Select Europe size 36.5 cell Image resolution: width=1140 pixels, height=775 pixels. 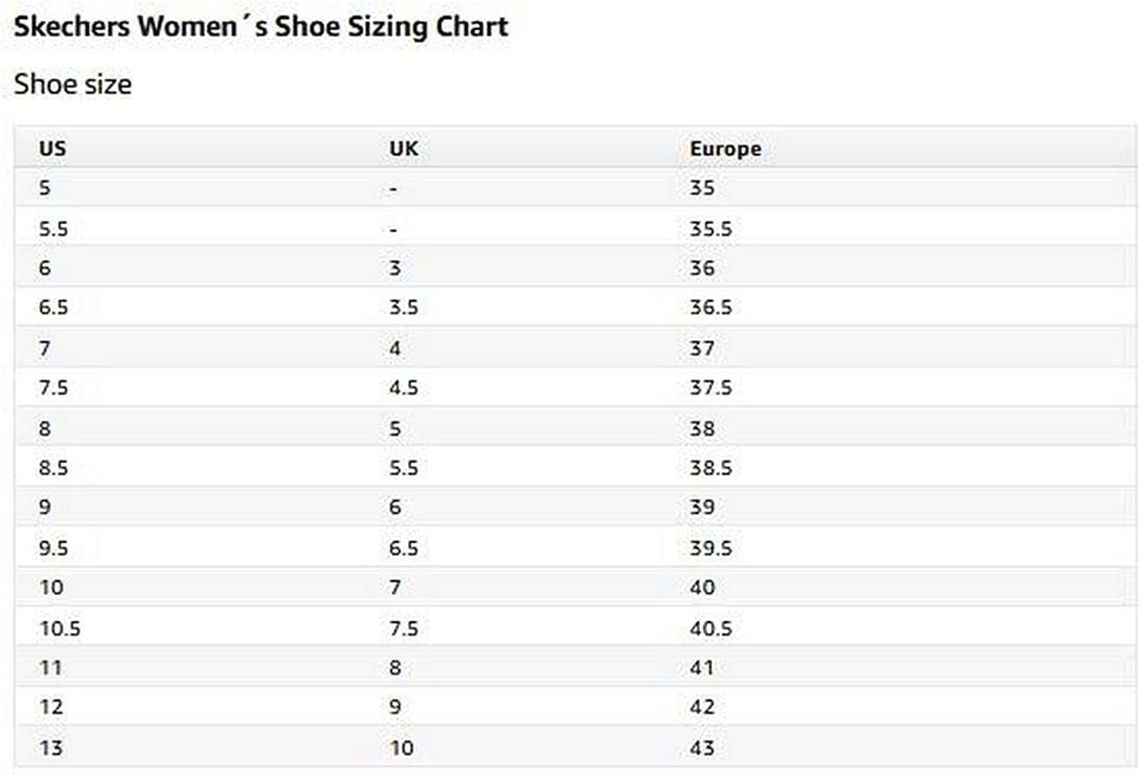(711, 308)
